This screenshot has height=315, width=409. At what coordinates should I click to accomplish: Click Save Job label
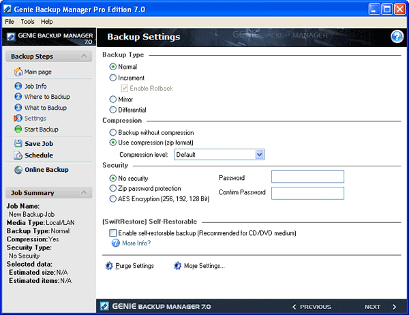(x=39, y=144)
